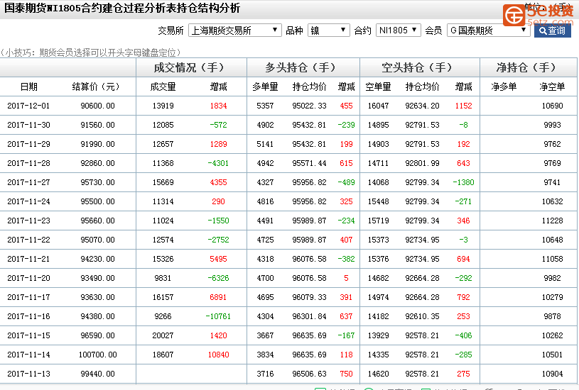Click net short value 10904
The image size is (579, 390).
pyautogui.click(x=552, y=374)
